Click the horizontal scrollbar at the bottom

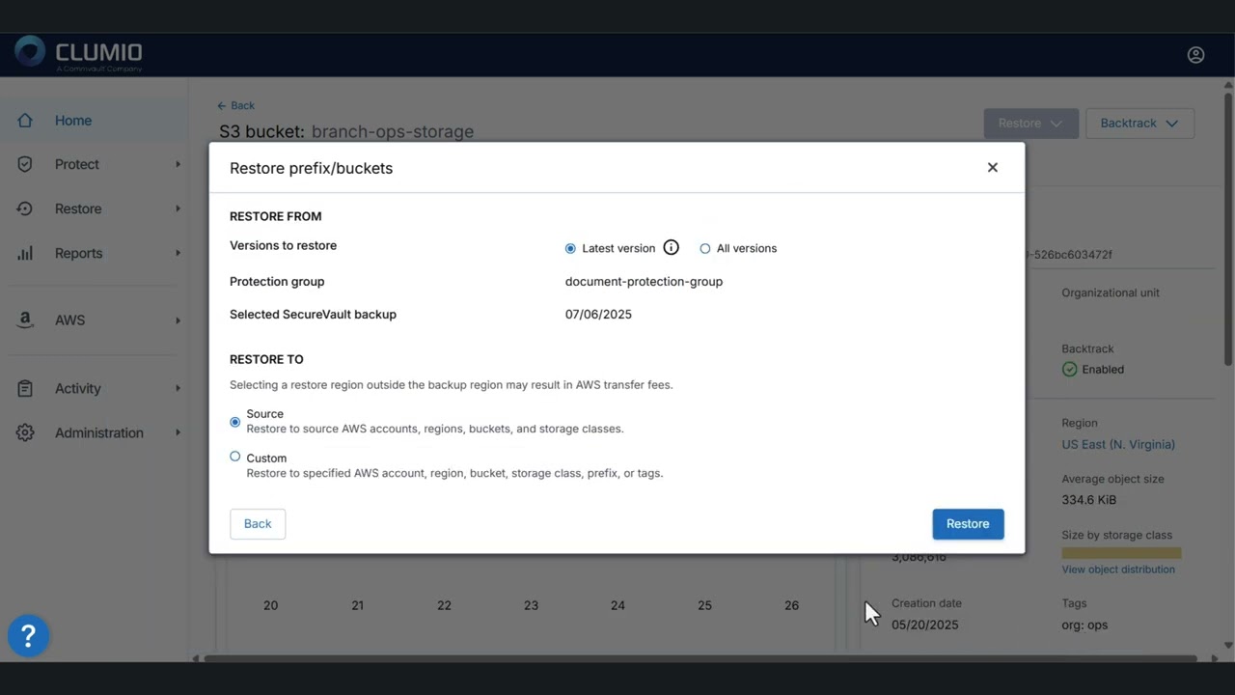pyautogui.click(x=700, y=658)
